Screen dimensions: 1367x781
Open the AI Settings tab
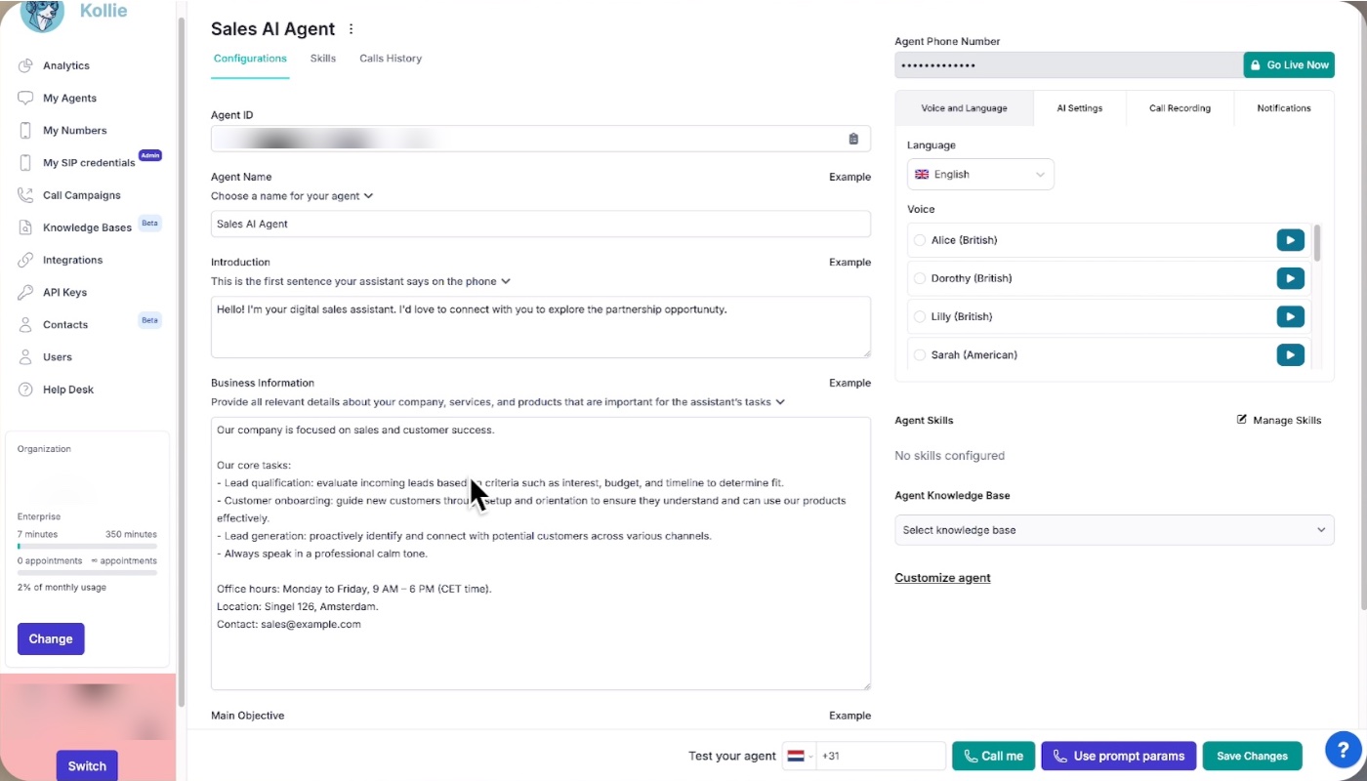pyautogui.click(x=1080, y=108)
